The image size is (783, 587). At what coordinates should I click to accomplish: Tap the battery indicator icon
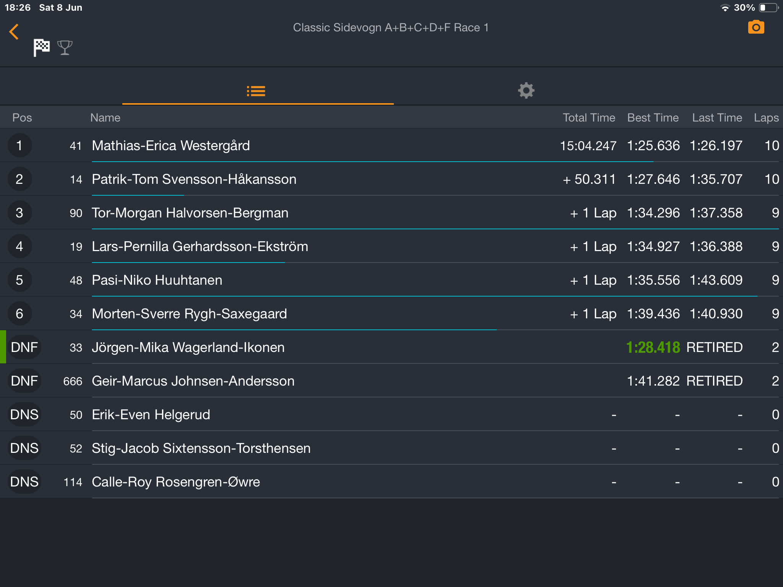[x=768, y=8]
